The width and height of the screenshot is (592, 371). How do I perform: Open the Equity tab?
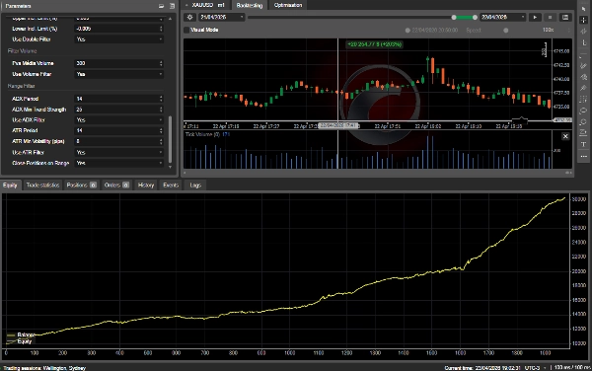tap(10, 185)
